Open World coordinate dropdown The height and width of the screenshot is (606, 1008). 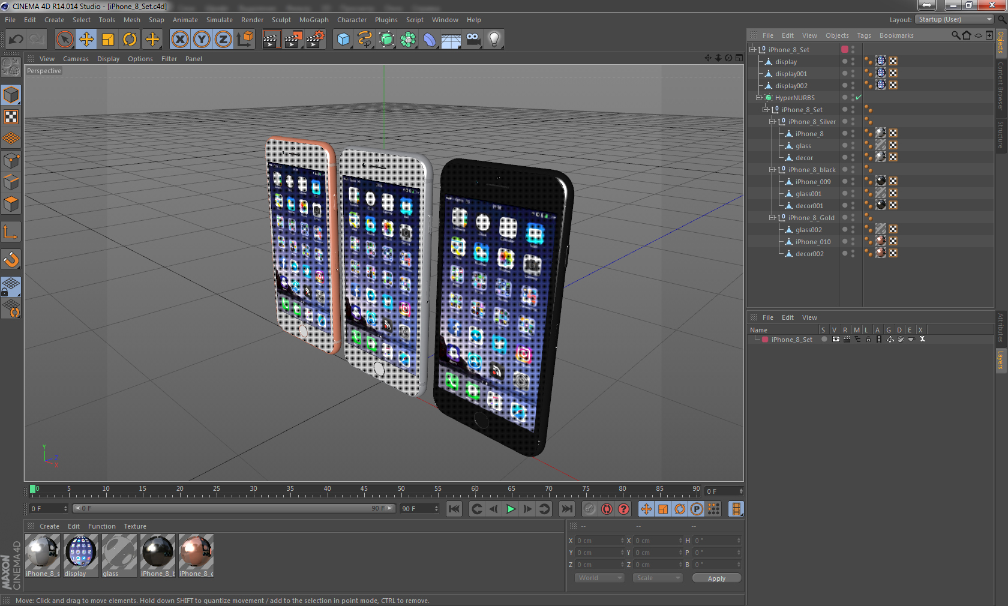tap(599, 578)
